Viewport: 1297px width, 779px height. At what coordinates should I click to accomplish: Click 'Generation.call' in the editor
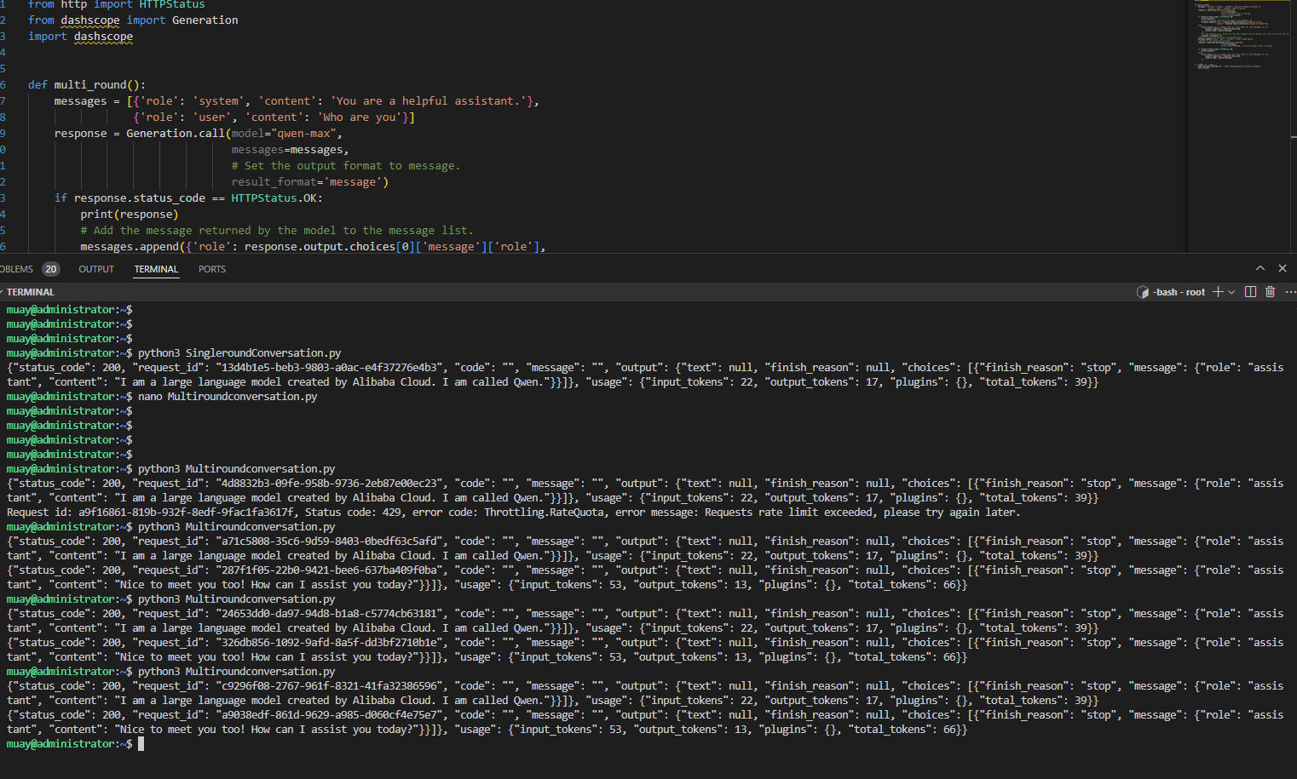[176, 134]
